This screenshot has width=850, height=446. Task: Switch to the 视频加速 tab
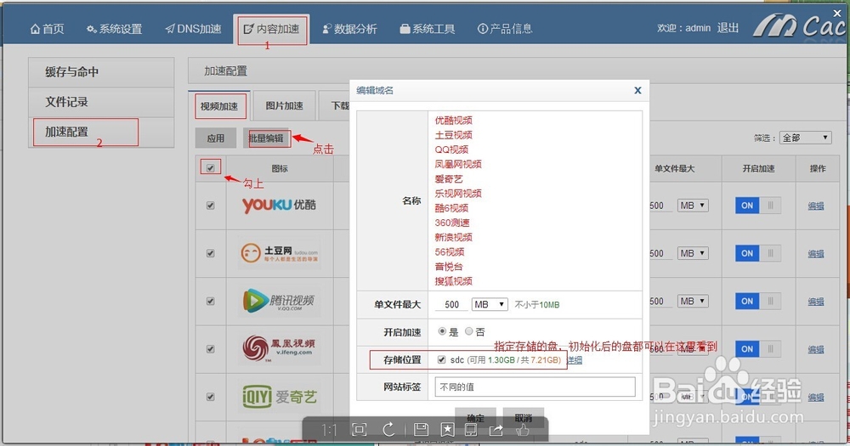click(x=219, y=105)
